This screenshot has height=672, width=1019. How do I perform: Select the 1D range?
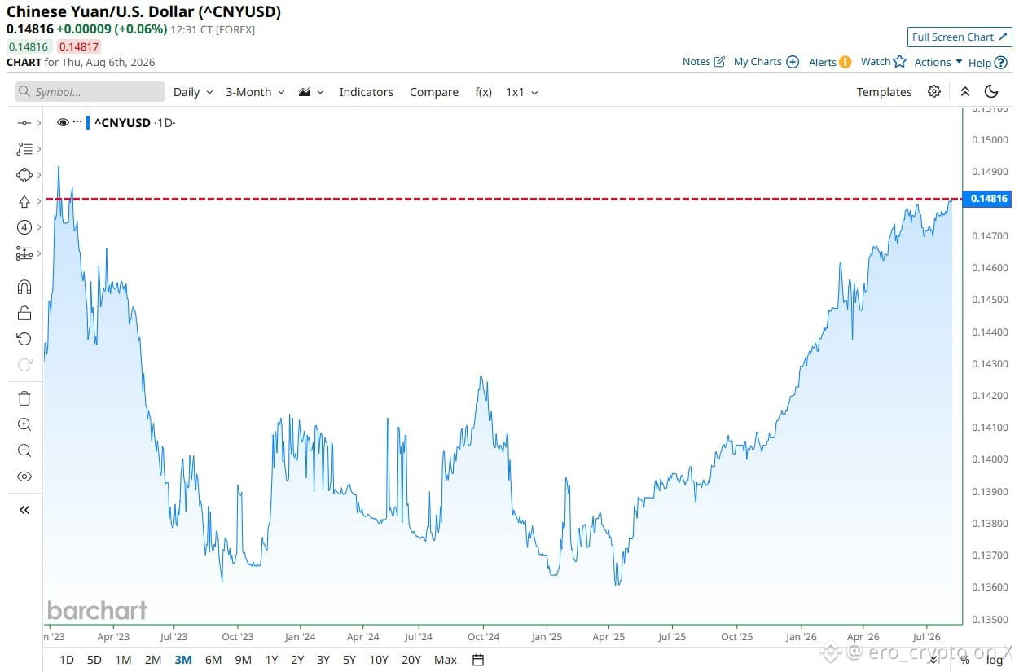pos(67,660)
